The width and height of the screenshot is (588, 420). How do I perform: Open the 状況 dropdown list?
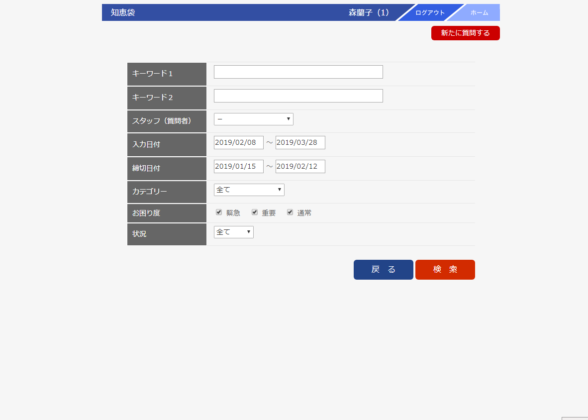click(x=233, y=232)
